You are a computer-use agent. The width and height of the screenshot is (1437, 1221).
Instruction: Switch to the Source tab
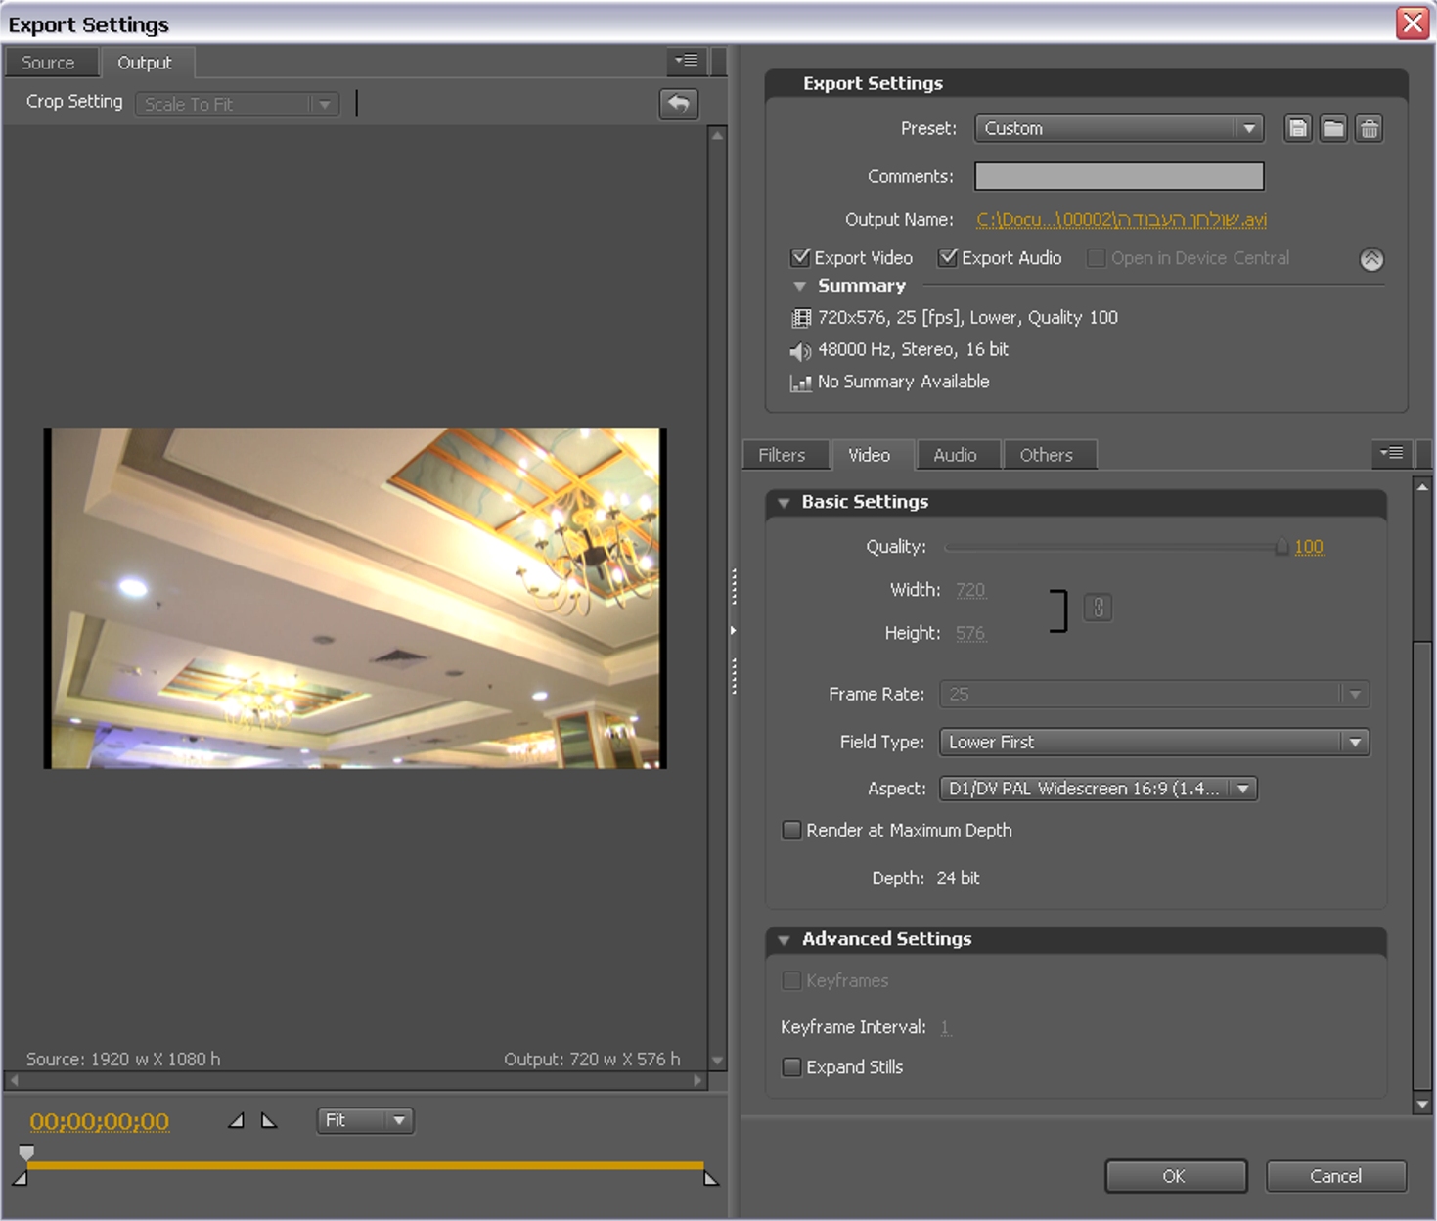(x=48, y=63)
